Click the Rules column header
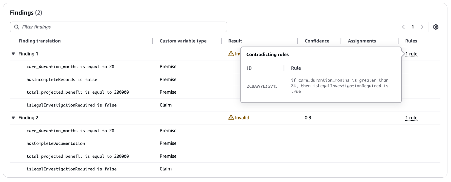The height and width of the screenshot is (182, 451). (411, 41)
